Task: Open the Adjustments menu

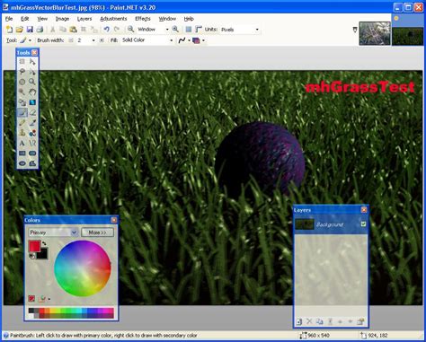Action: [x=113, y=19]
